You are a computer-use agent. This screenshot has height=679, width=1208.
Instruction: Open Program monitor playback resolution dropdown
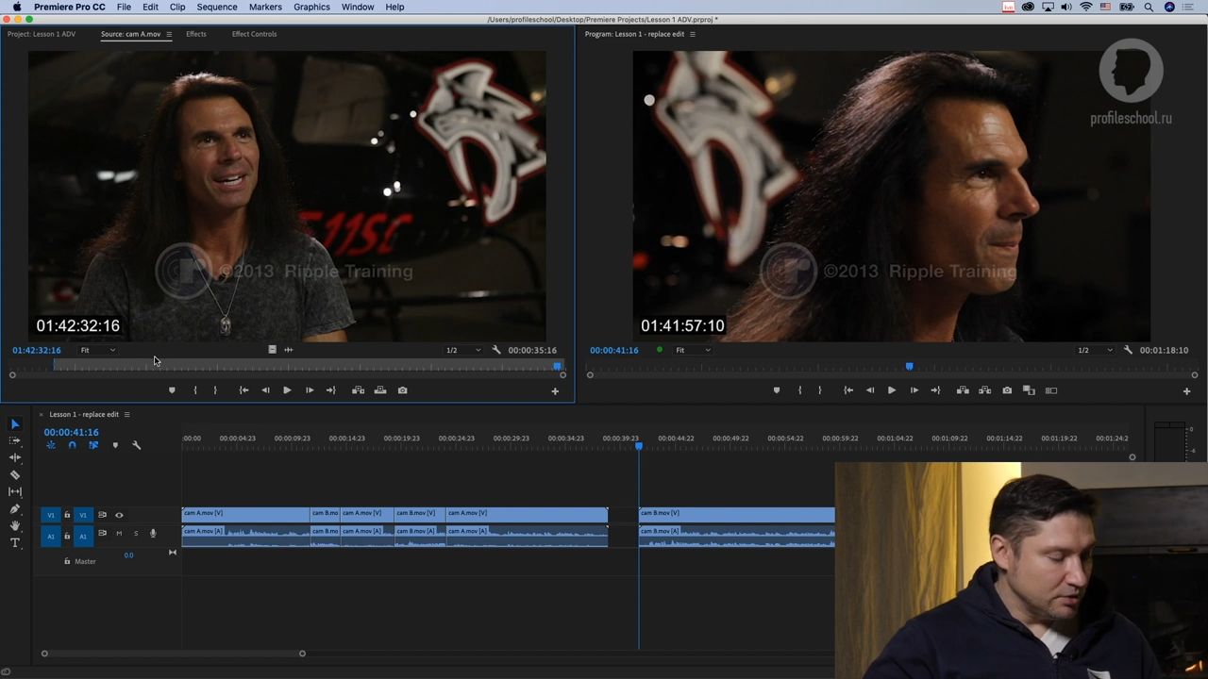[x=1093, y=350]
